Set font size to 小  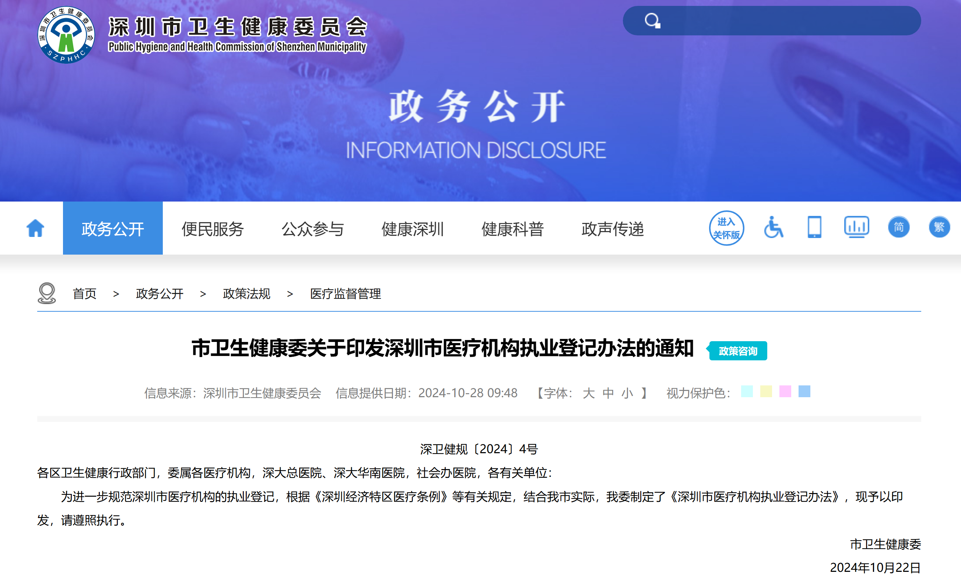click(627, 393)
